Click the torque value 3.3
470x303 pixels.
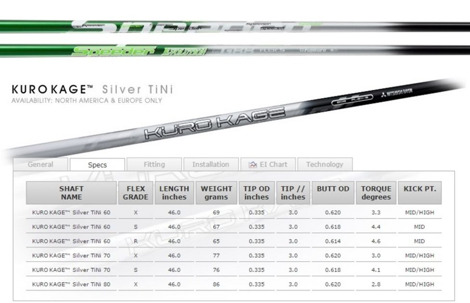(376, 213)
